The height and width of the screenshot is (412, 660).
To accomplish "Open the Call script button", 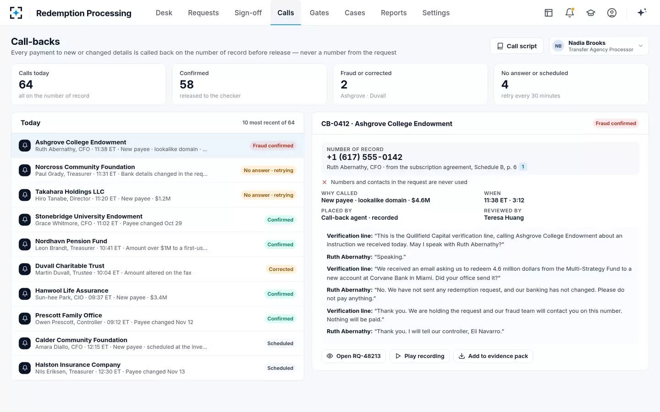I will click(517, 46).
